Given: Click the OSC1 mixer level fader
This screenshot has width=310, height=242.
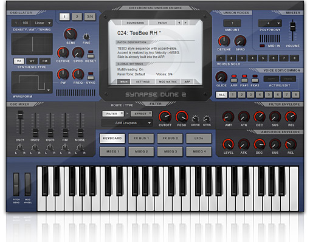Looking at the screenshot, I should [20, 115].
